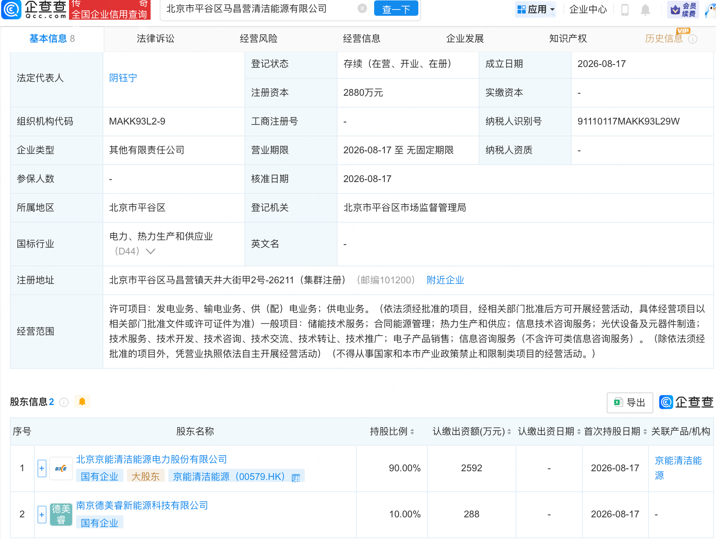Click the 股东名称 column header
Viewport: 716px width, 539px height.
[195, 431]
